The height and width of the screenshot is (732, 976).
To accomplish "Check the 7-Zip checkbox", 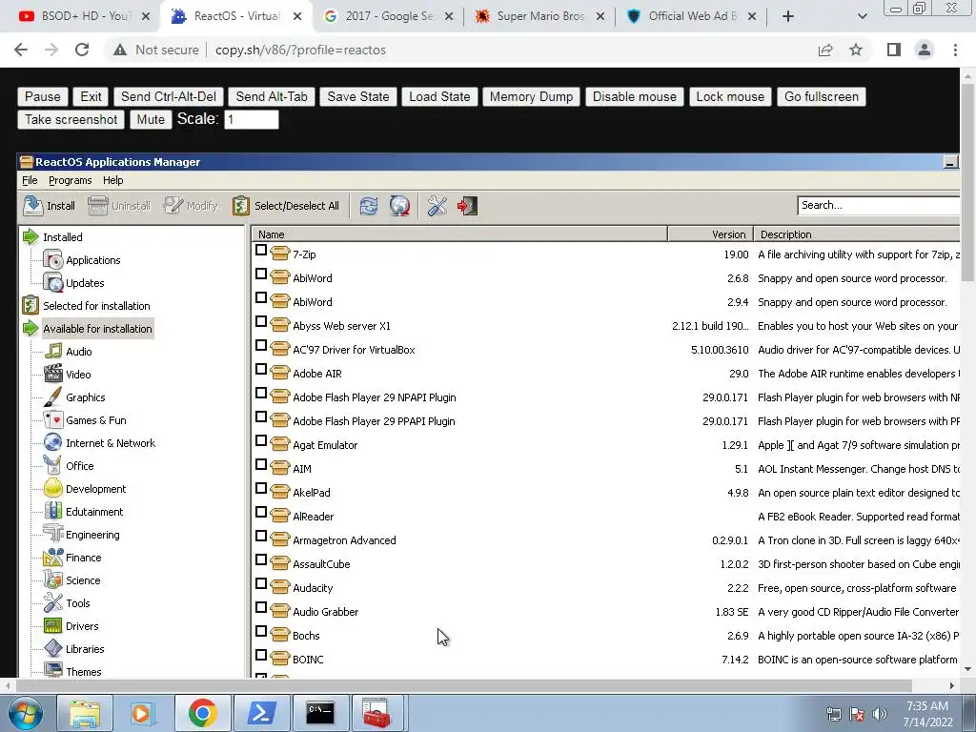I will (261, 251).
